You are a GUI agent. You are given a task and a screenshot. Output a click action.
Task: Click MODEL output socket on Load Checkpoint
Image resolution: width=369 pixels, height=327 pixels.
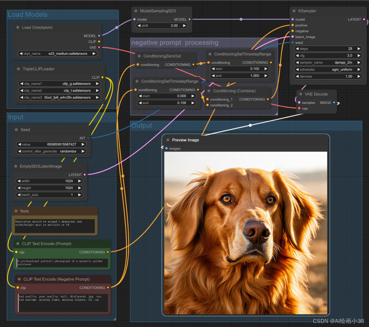[99, 36]
